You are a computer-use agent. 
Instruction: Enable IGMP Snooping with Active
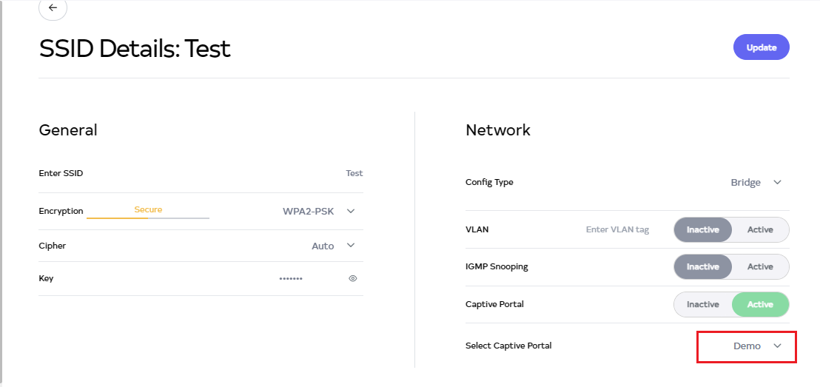(760, 266)
